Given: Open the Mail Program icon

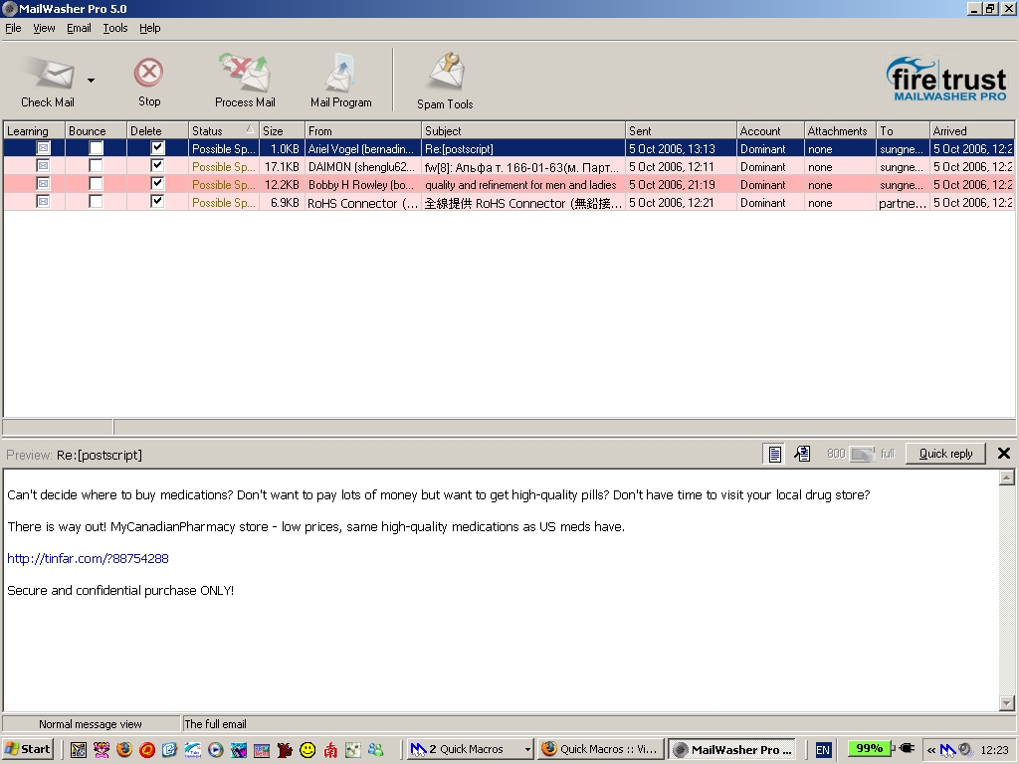Looking at the screenshot, I should 340,73.
